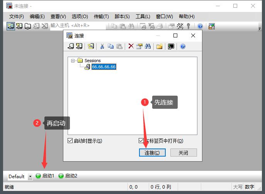Click the binoculars Find icon in Connect dialog
265x194 pixels.
click(x=148, y=46)
